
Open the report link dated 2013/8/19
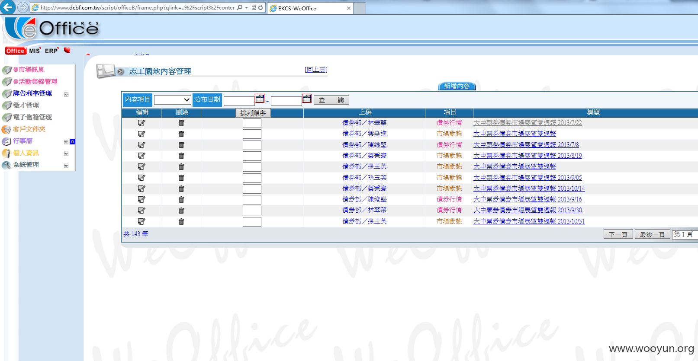pos(528,156)
